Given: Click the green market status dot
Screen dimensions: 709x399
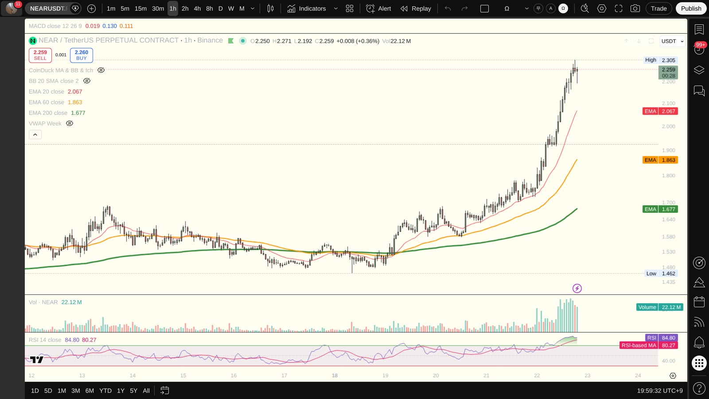Looking at the screenshot, I should click(243, 41).
